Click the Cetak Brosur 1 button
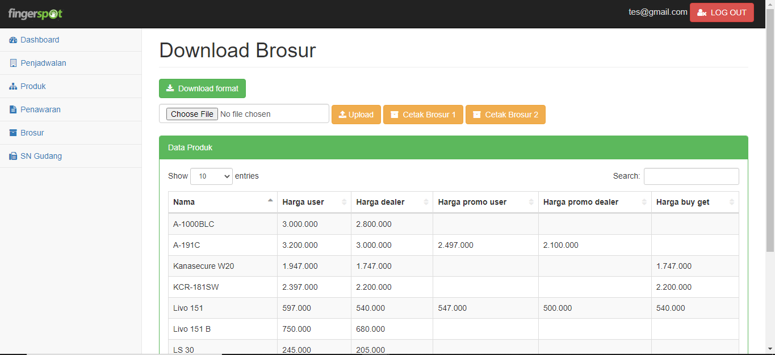 pyautogui.click(x=423, y=115)
